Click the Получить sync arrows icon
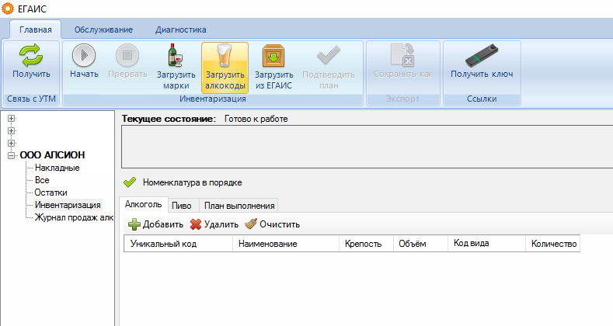 tap(31, 55)
